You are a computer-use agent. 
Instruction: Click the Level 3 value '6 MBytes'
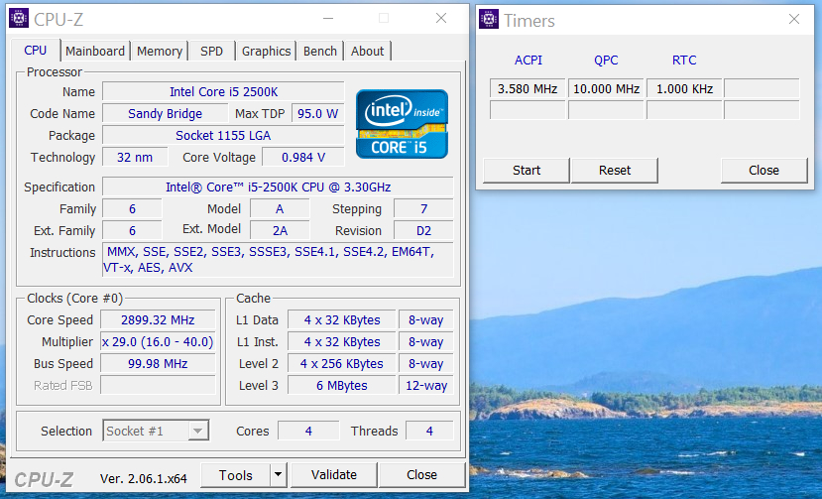click(x=342, y=386)
